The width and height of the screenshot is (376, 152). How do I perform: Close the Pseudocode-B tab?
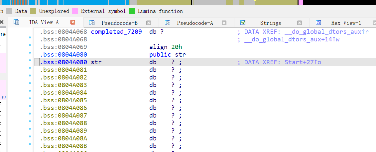coord(149,23)
